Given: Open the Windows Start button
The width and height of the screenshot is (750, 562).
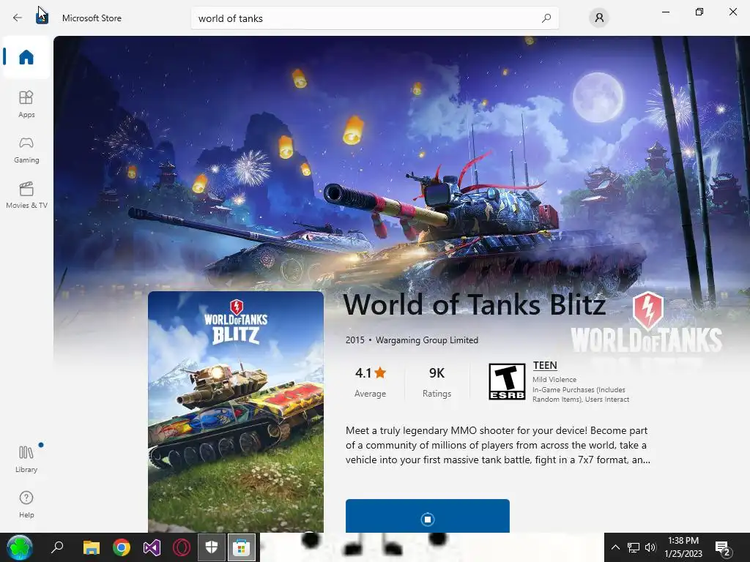Looking at the screenshot, I should pyautogui.click(x=20, y=547).
